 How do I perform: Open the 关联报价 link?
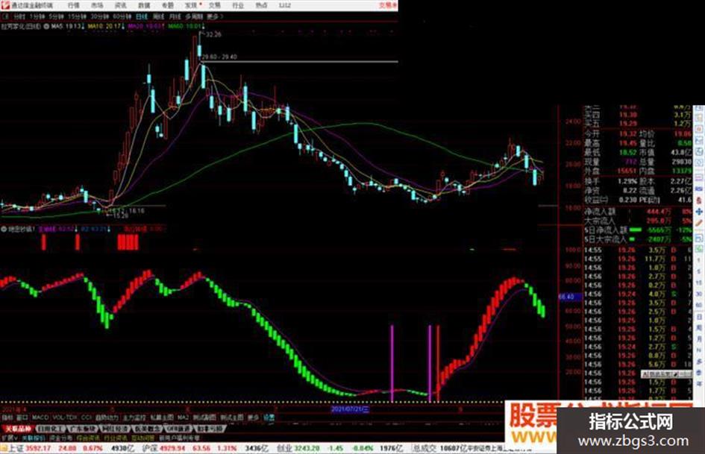(x=34, y=438)
